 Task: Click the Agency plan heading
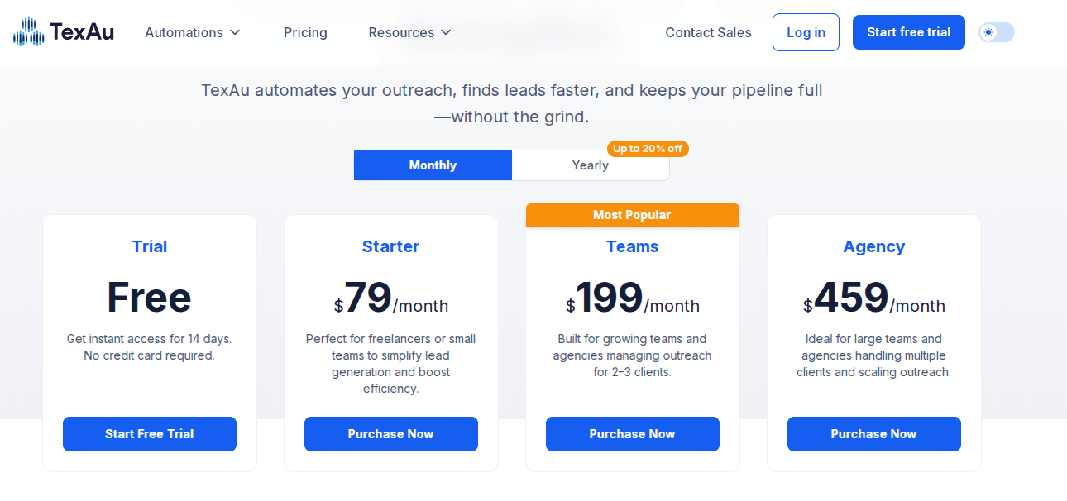coord(874,246)
